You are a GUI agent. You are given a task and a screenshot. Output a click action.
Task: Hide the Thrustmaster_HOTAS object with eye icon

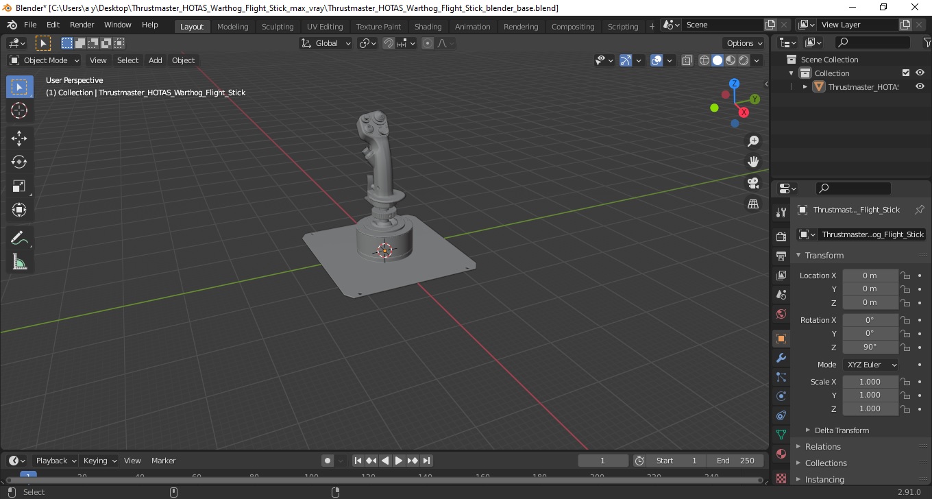(x=920, y=86)
